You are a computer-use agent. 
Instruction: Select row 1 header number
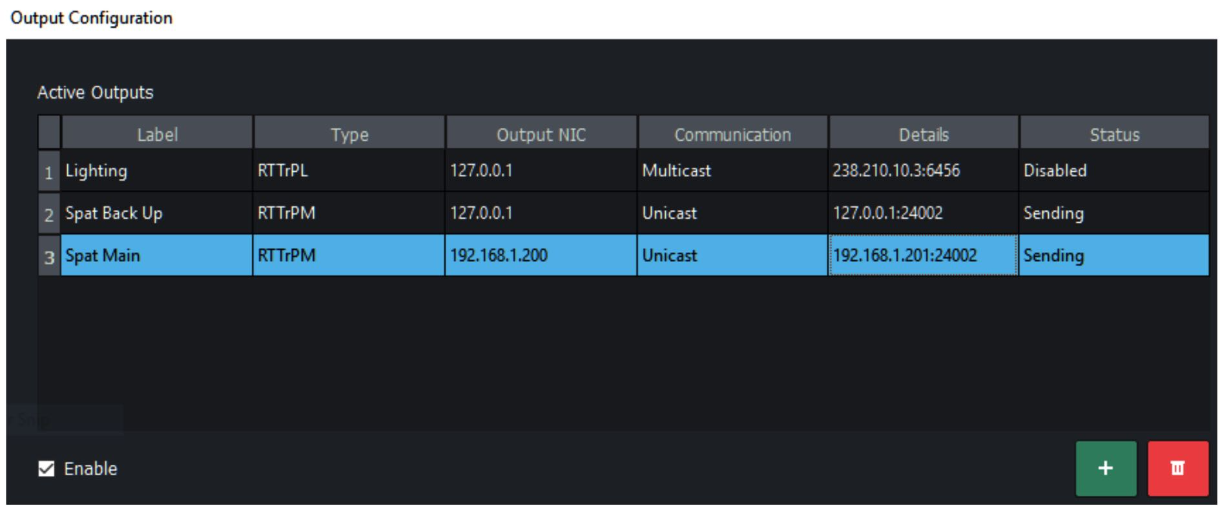coord(49,172)
